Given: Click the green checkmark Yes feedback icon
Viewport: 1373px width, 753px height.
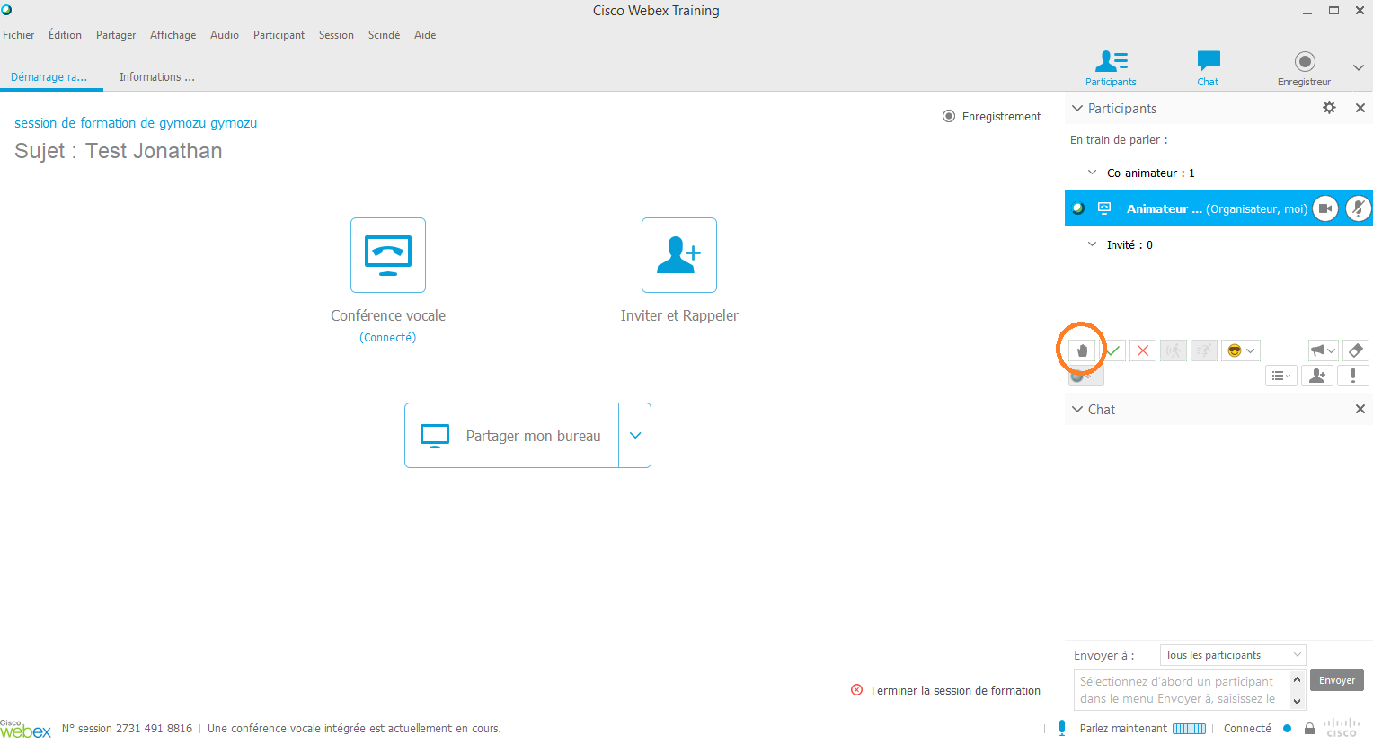Looking at the screenshot, I should coord(1112,350).
